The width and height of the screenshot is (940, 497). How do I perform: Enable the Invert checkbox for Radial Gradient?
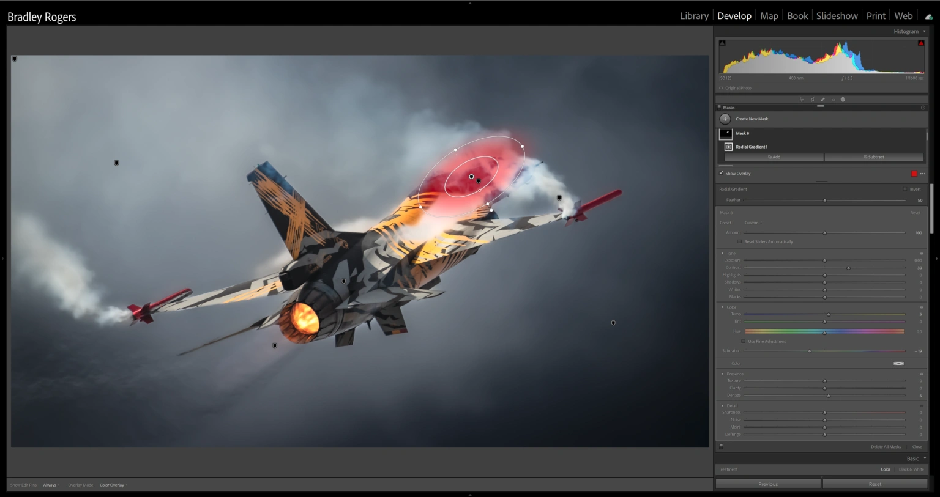pyautogui.click(x=905, y=189)
